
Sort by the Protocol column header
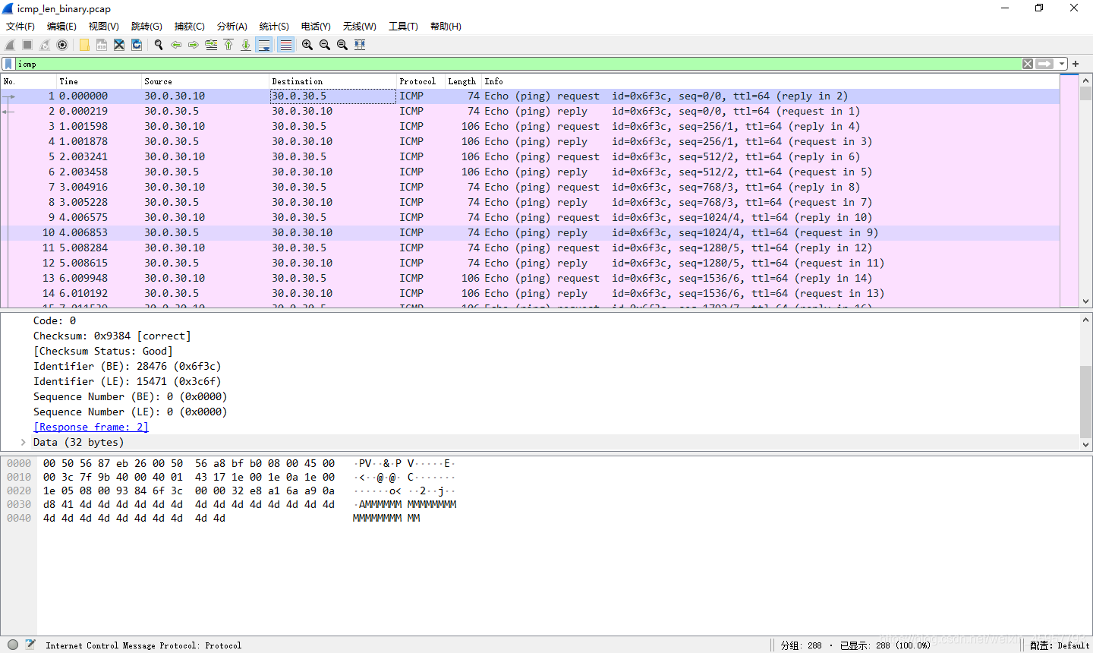[x=421, y=81]
